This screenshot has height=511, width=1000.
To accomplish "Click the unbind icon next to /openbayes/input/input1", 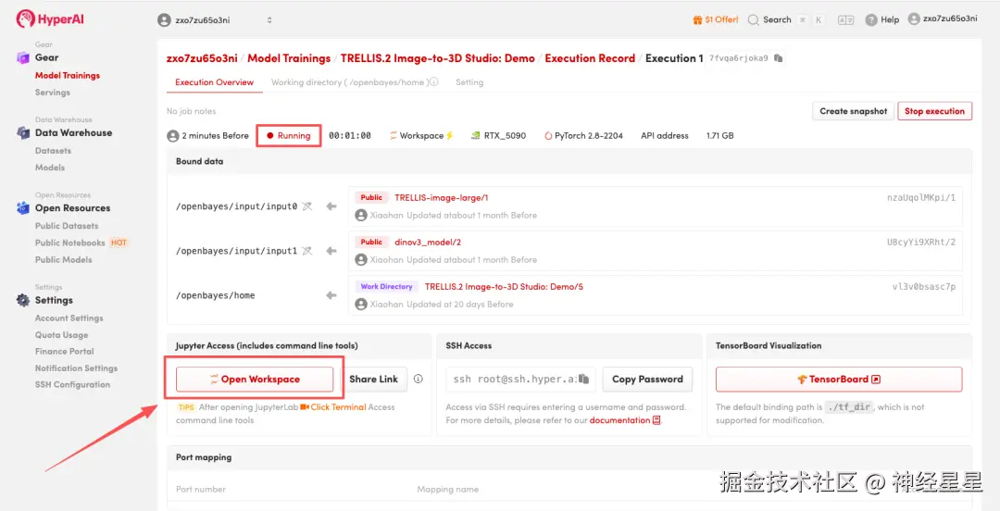I will 307,251.
